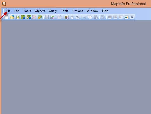
Task: Click the yellow arrow pointer toolbar icon
Action: click(40, 17)
